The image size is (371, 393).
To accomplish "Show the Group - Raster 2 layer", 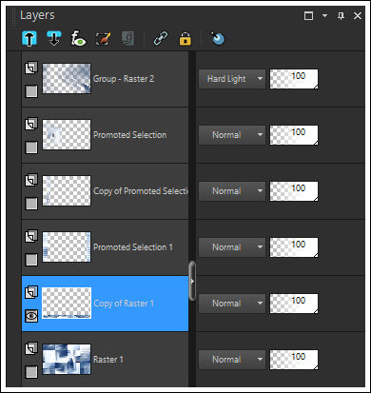I will click(31, 91).
